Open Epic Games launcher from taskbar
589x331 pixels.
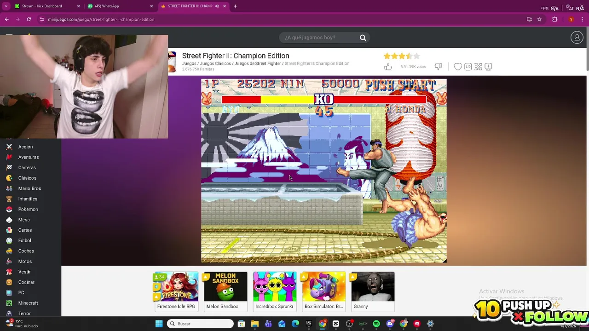pos(309,324)
